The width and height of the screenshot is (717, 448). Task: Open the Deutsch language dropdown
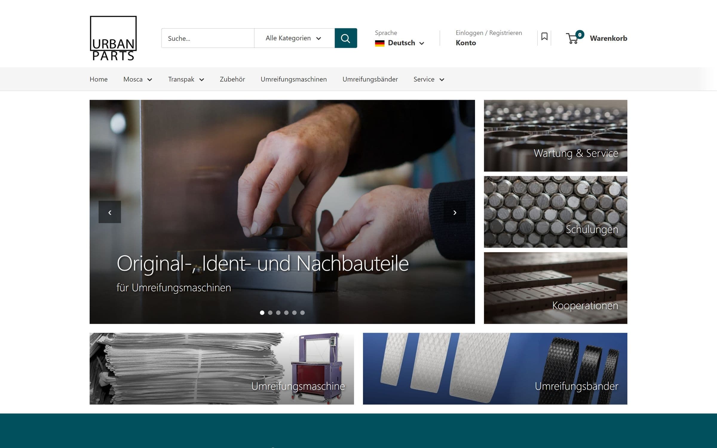click(x=400, y=43)
